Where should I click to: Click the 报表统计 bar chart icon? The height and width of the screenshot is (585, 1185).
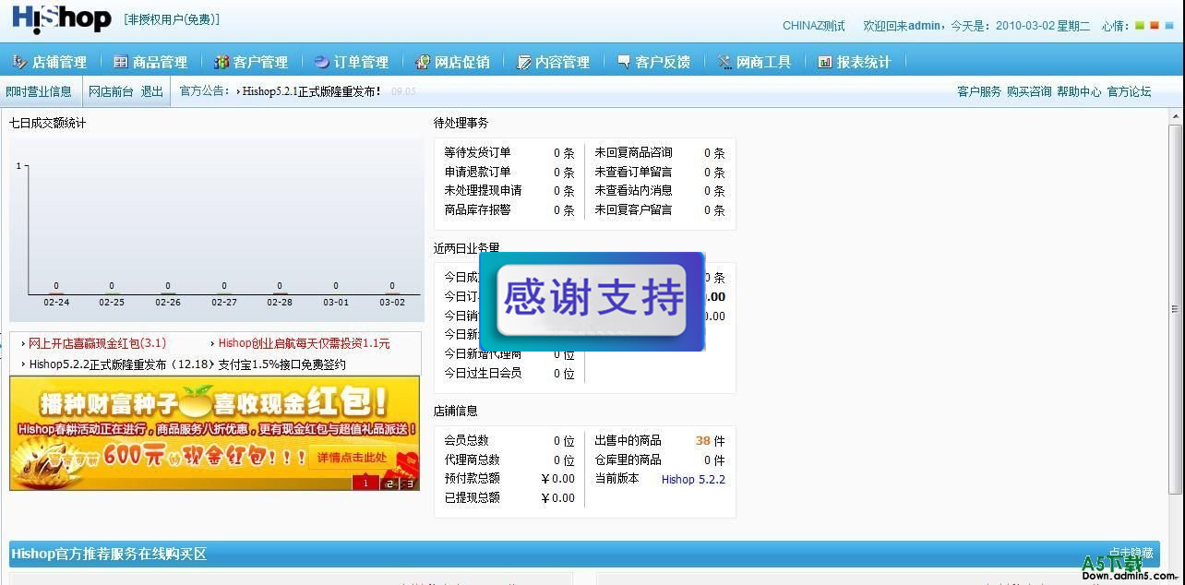coord(825,62)
